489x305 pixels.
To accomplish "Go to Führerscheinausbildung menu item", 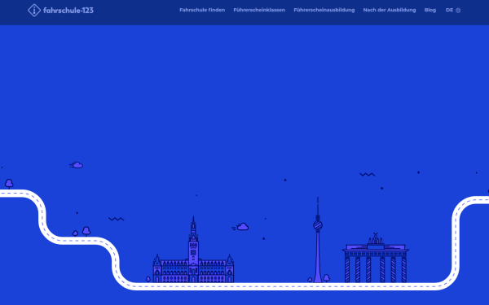I will click(324, 10).
